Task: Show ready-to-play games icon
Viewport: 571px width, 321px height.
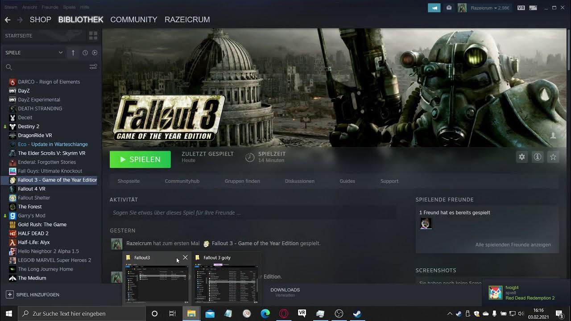Action: [95, 53]
